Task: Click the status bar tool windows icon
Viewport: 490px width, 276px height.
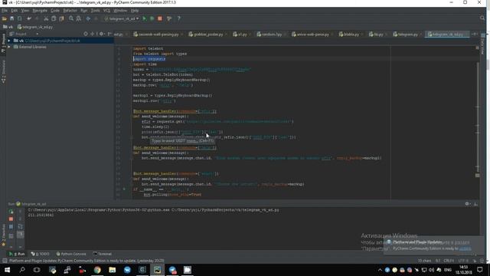Action: click(5, 261)
